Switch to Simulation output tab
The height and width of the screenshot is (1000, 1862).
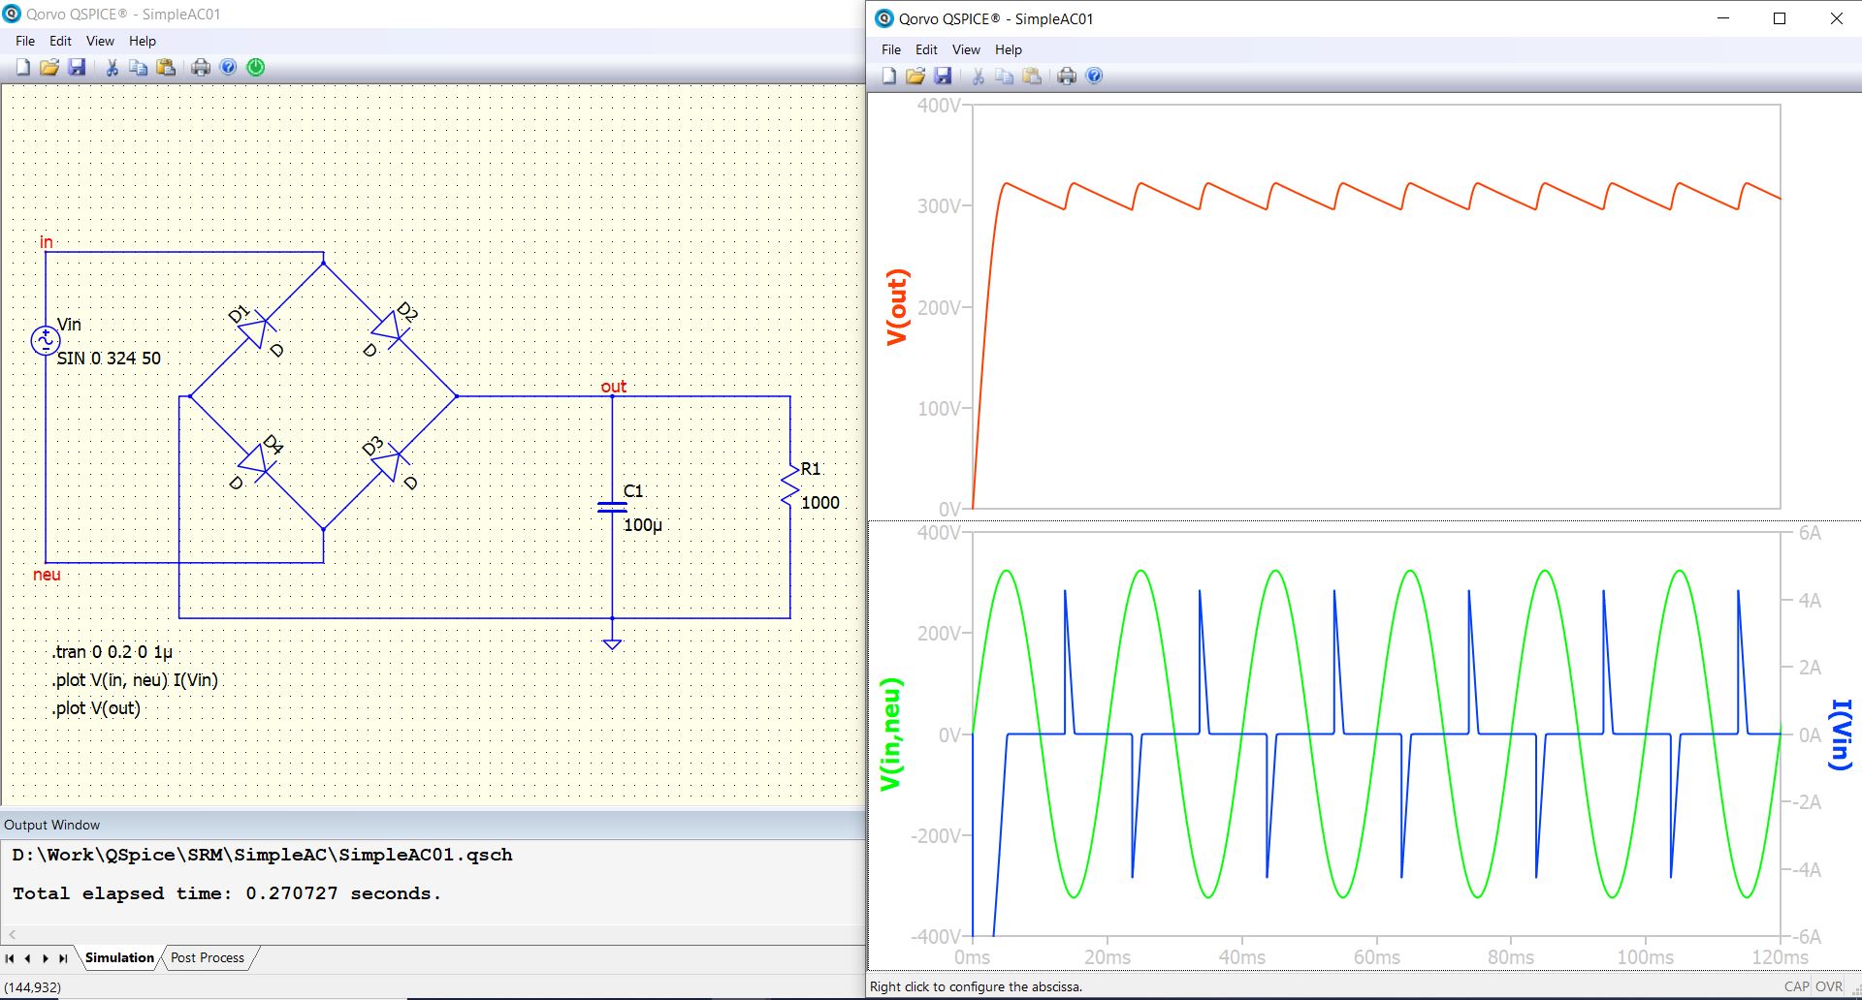coord(119,957)
